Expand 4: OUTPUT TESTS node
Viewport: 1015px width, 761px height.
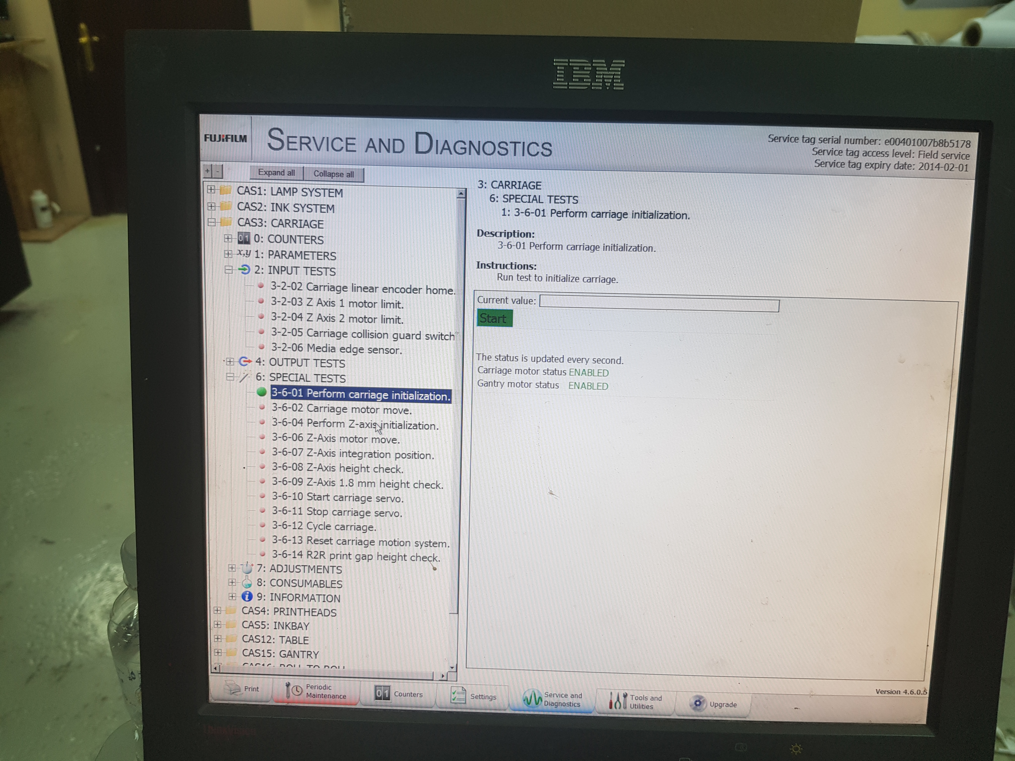click(x=230, y=361)
